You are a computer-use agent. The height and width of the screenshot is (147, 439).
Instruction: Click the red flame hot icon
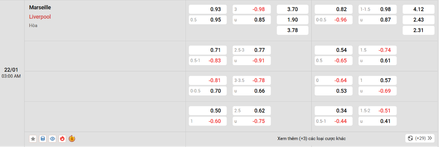[x=62, y=139]
